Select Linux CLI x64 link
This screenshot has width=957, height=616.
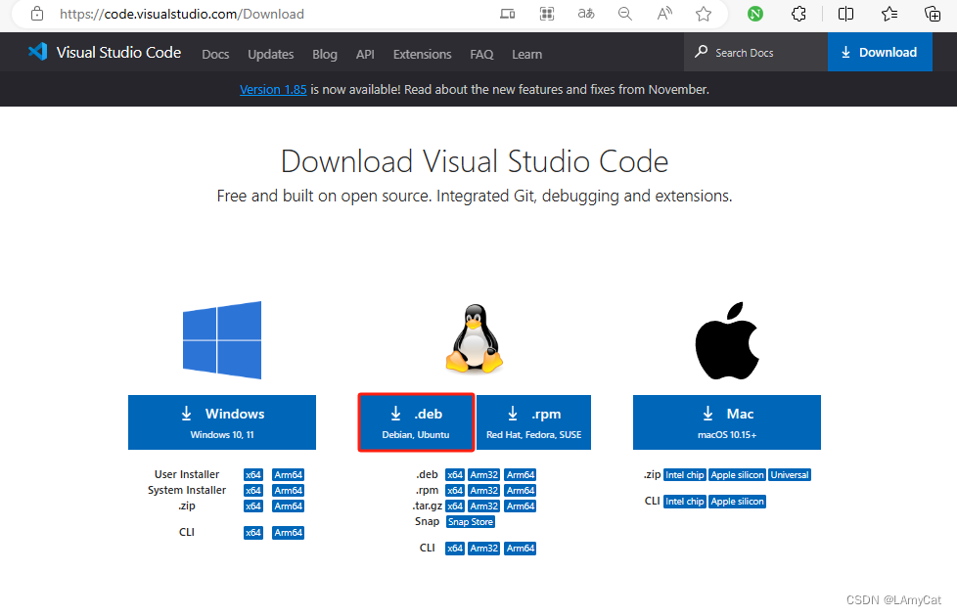click(455, 549)
